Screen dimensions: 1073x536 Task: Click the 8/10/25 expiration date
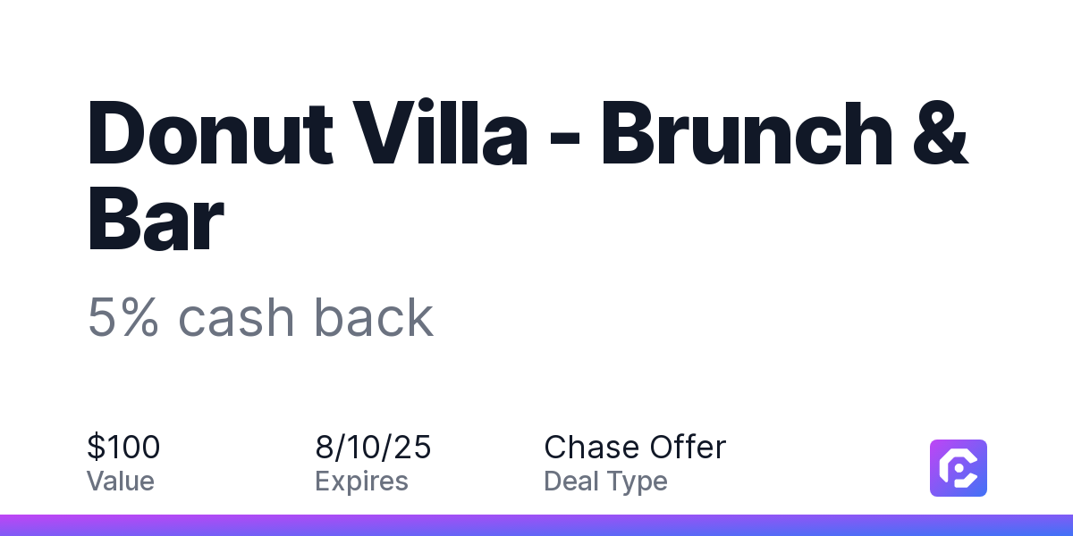tap(373, 447)
